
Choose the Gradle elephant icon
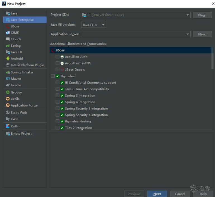8,85
